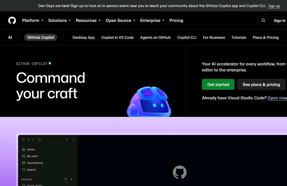The image size is (287, 186).
Task: Open the For Business tab
Action: pyautogui.click(x=214, y=37)
